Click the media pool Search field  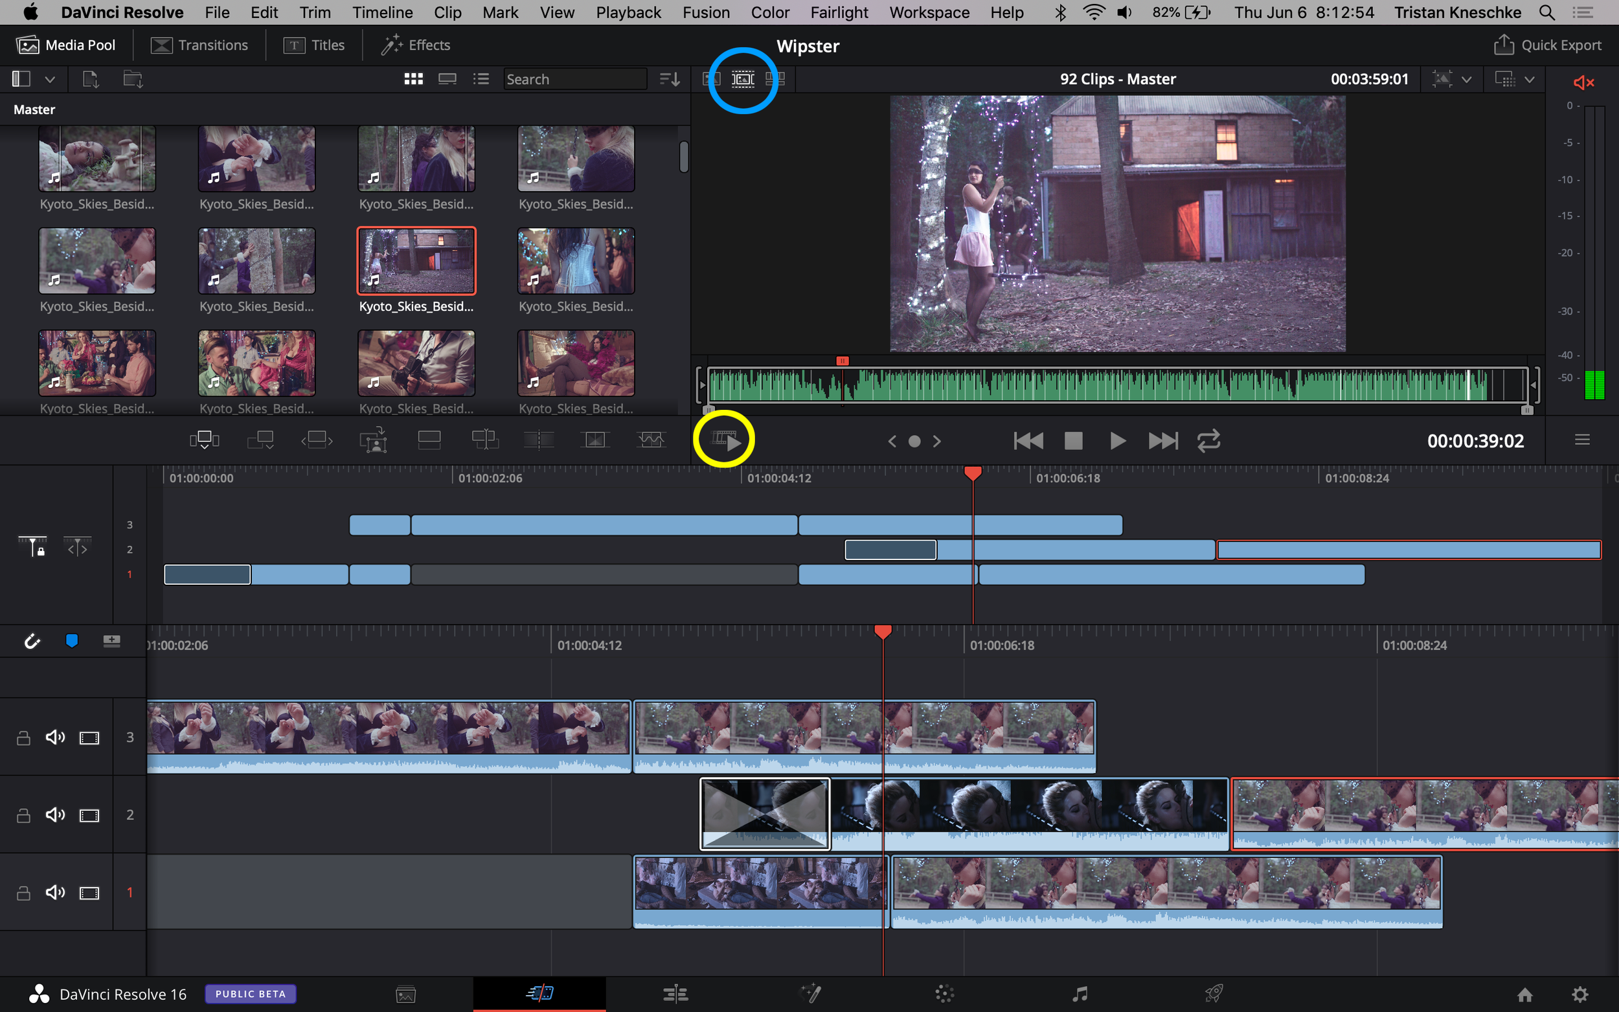(575, 79)
